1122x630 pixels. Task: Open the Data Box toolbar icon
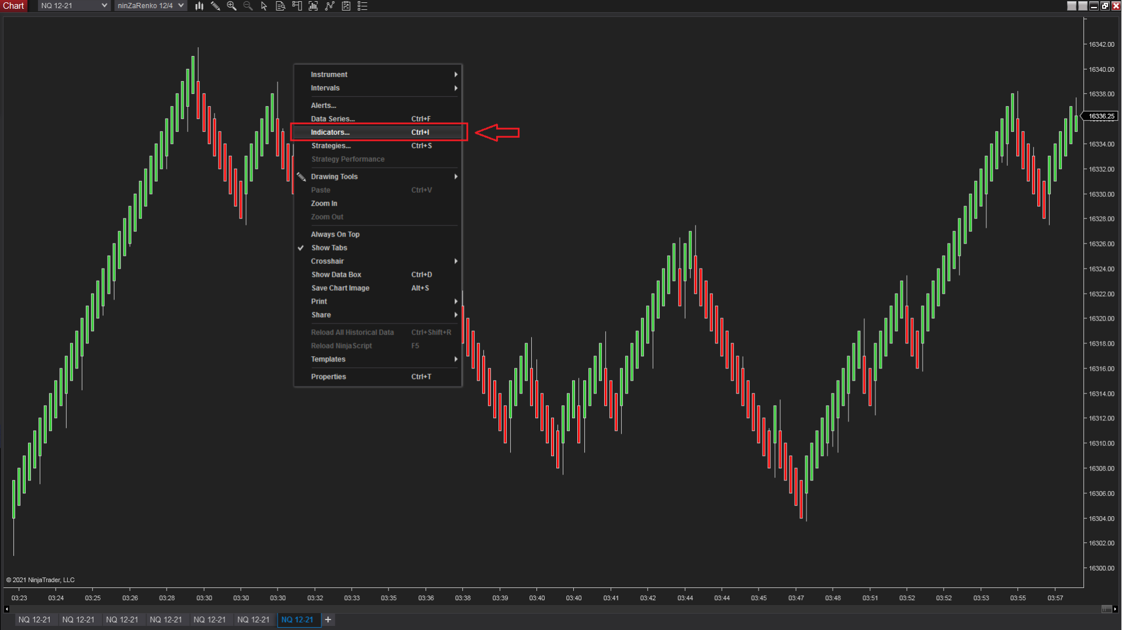pos(280,6)
